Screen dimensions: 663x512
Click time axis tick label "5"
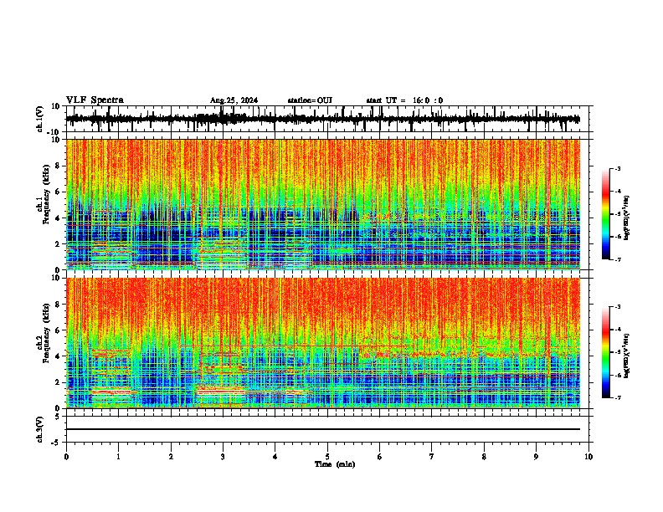327,457
